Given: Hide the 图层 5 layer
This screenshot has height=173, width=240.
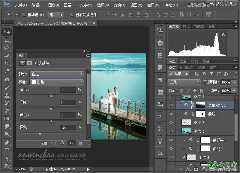Looking at the screenshot, I should (x=171, y=131).
